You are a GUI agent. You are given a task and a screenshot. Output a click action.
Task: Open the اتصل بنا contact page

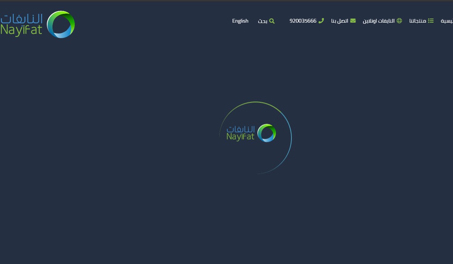(x=340, y=21)
